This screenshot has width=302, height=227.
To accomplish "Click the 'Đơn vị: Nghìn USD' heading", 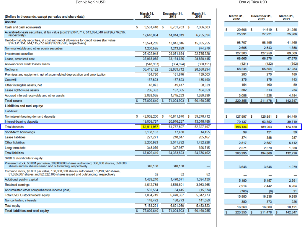I will click(x=90, y=2).
